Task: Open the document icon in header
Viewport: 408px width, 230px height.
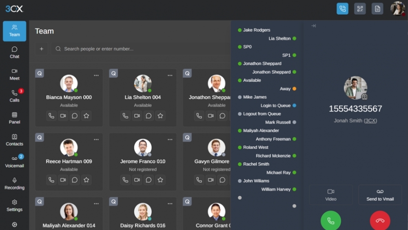Action: coord(377,9)
